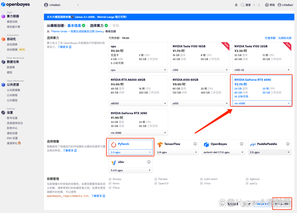This screenshot has height=213, width=297.
Task: Click the OpenBayes image info icon
Action: click(241, 144)
